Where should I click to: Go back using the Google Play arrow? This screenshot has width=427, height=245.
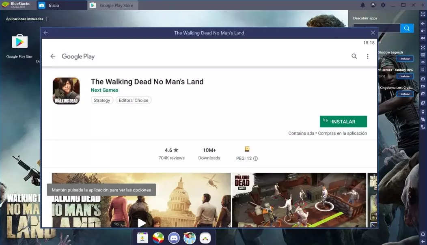click(x=53, y=56)
